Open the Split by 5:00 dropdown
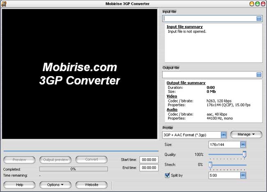The height and width of the screenshot is (192, 267). click(x=243, y=175)
